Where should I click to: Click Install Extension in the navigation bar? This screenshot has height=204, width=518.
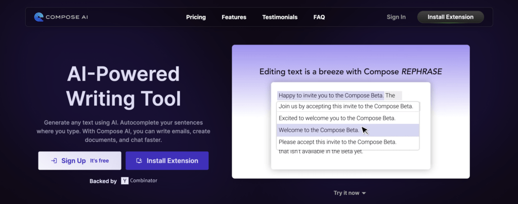click(451, 17)
